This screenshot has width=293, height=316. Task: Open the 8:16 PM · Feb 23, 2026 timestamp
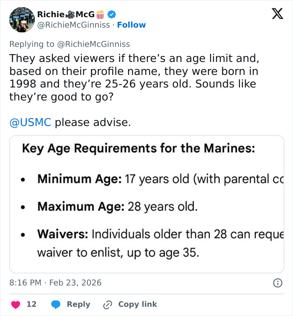[55, 283]
